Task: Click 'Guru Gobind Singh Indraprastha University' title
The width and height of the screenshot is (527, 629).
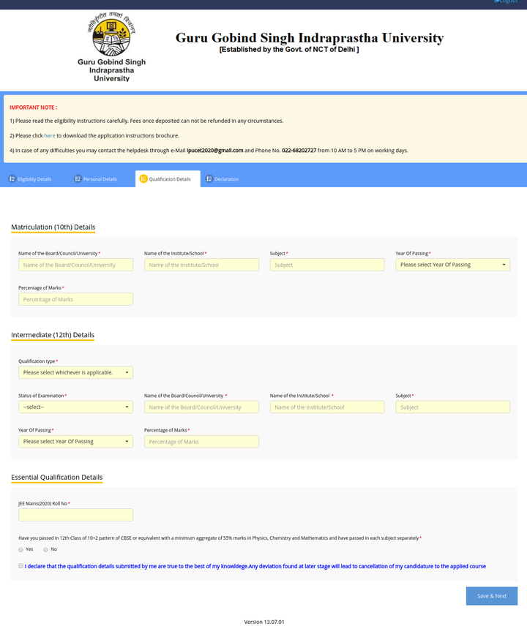Action: pos(310,38)
